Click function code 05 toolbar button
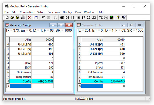Screen dimensions: 154x105 [x=62, y=18]
